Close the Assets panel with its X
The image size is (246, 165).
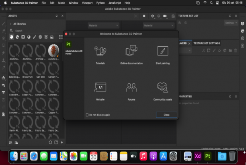pos(62,16)
